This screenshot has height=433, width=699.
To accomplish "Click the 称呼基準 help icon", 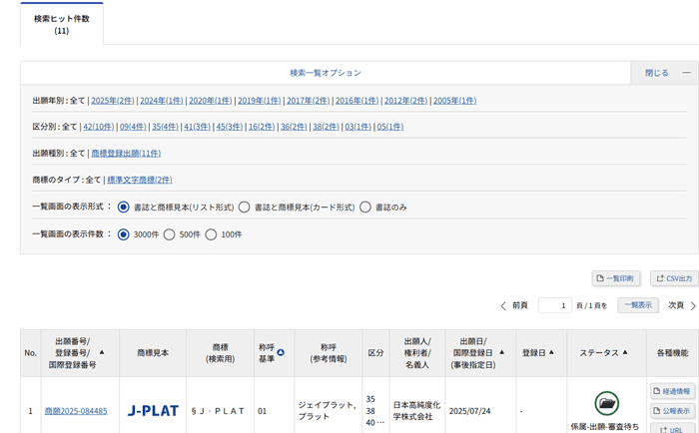I will coord(281,352).
